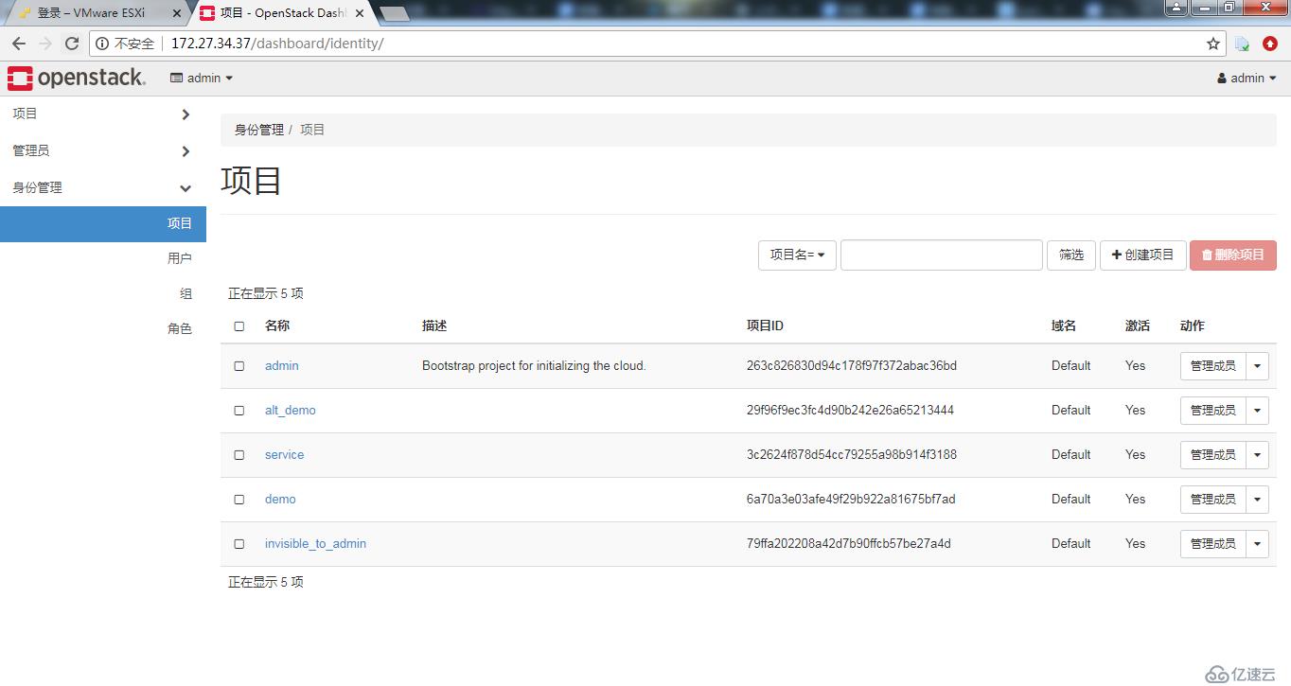
Task: Check the admin project checkbox
Action: (239, 366)
